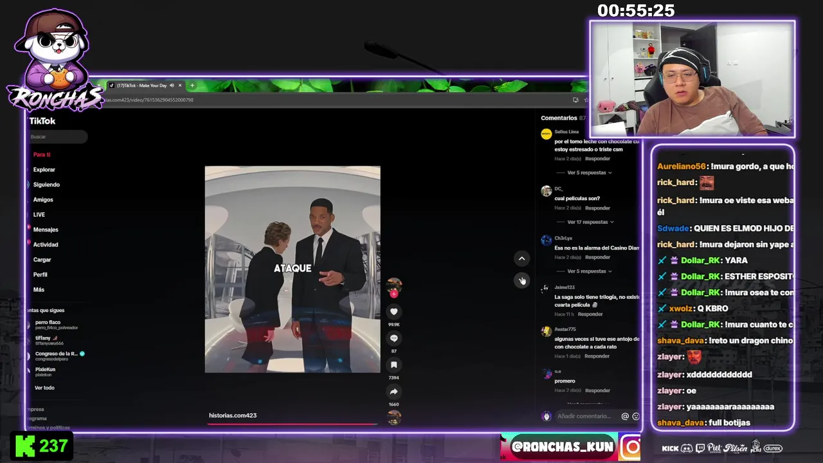Open the creator avatar above the like button
This screenshot has height=463, width=823.
pos(394,285)
